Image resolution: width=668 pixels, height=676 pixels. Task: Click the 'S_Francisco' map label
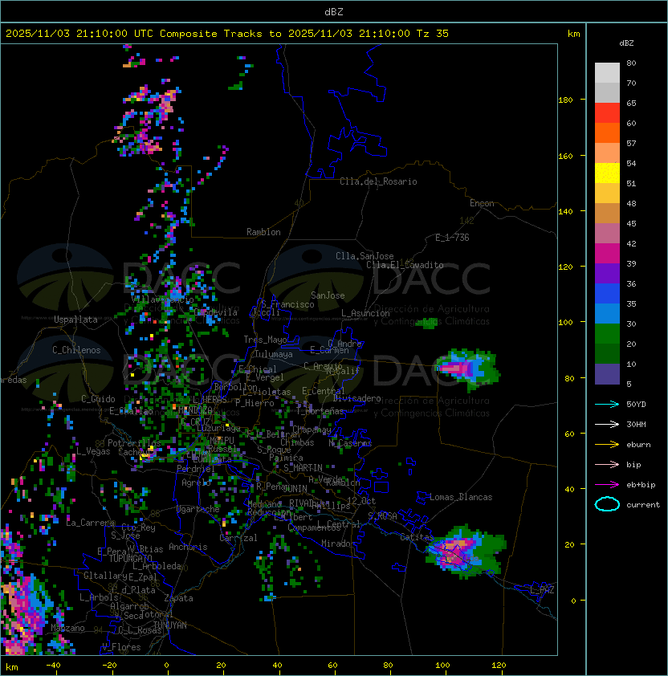tap(287, 304)
